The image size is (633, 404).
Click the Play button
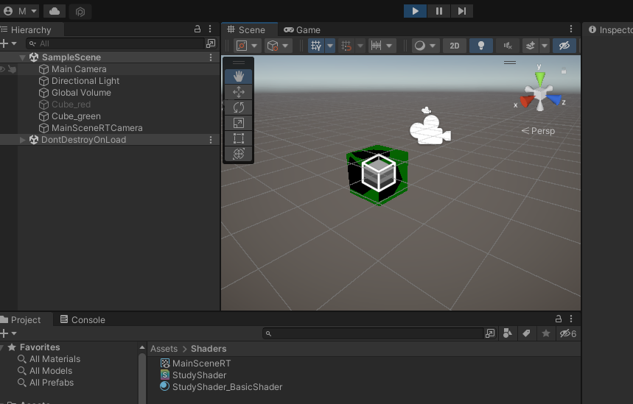(x=415, y=11)
